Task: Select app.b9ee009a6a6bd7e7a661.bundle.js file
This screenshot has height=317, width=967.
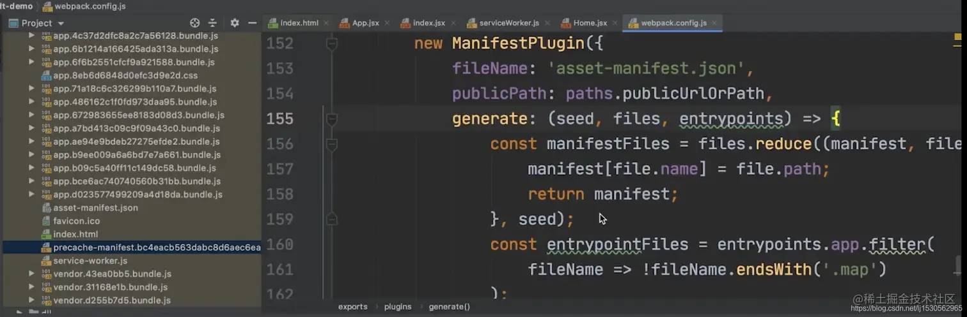Action: tap(137, 155)
